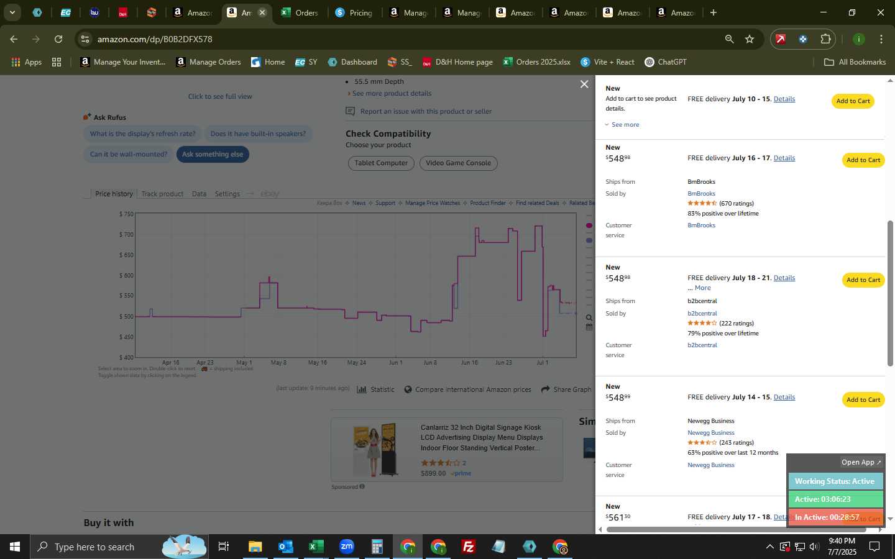This screenshot has width=895, height=559.
Task: Click the Open App button on tracker widget
Action: (861, 463)
